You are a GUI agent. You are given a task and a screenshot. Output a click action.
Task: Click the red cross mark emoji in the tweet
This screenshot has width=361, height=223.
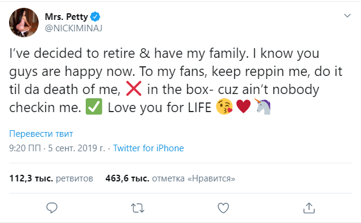pos(134,89)
